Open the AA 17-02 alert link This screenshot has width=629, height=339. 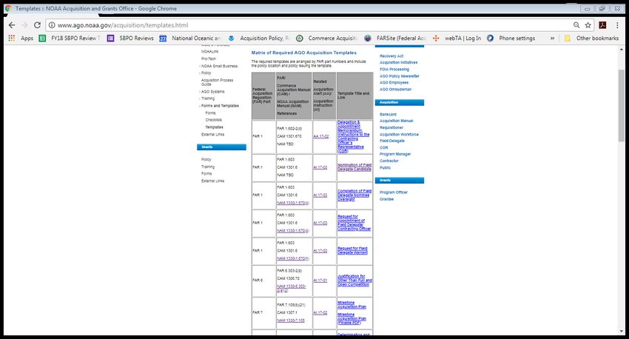[321, 136]
